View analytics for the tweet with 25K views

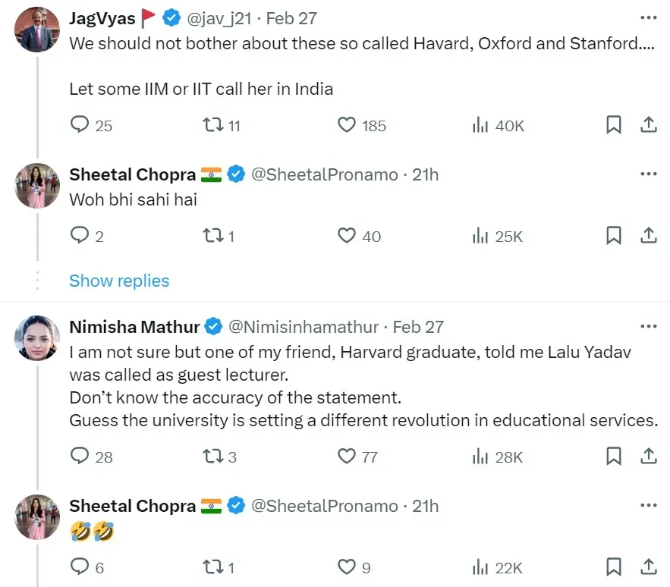[497, 237]
